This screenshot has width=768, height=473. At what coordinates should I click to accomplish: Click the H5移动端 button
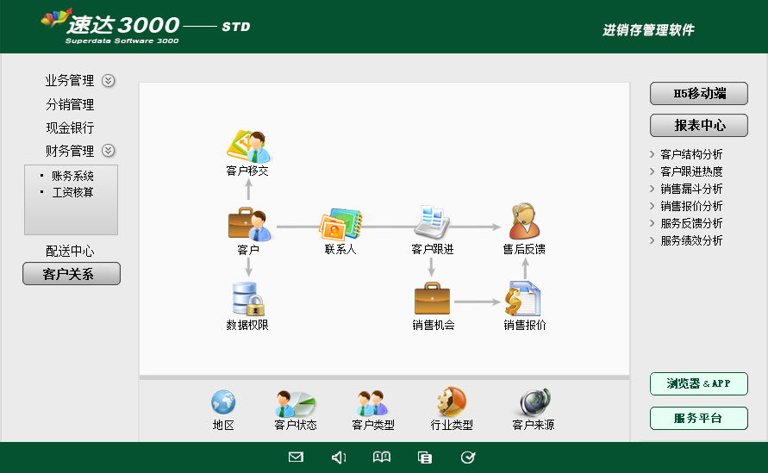[699, 94]
